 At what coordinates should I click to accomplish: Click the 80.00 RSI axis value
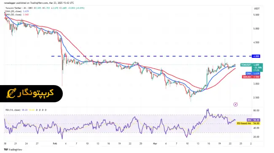tap(256, 110)
